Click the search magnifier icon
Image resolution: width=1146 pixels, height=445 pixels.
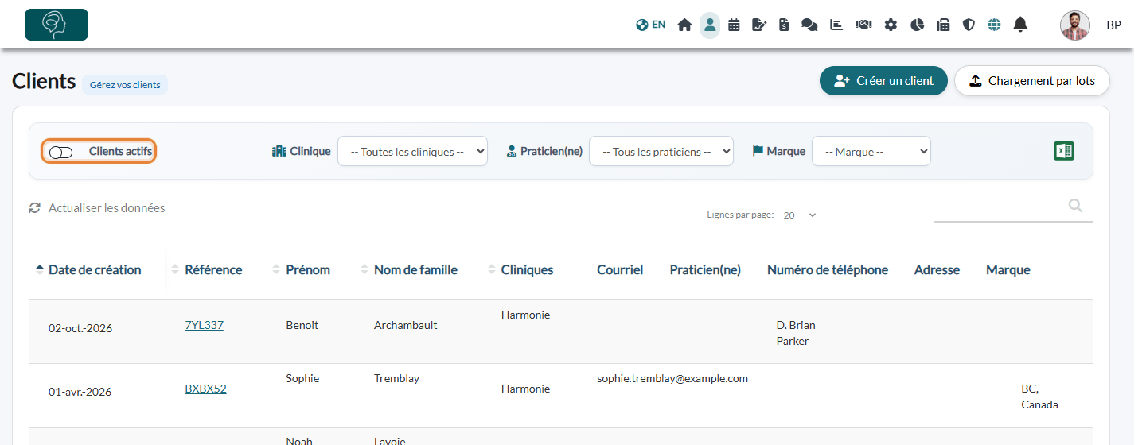tap(1075, 206)
